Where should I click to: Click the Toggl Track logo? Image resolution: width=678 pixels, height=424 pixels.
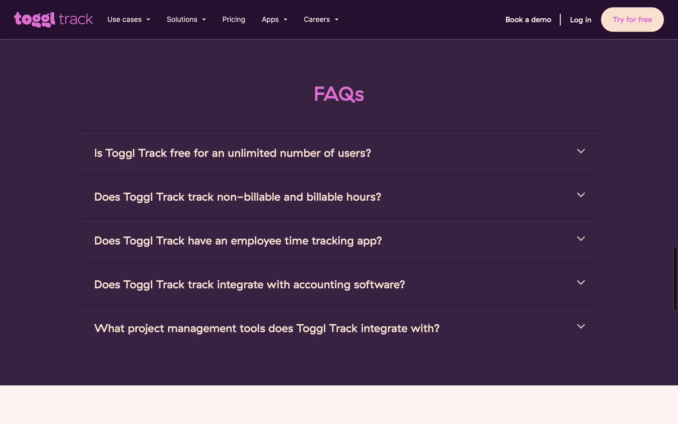pyautogui.click(x=53, y=19)
